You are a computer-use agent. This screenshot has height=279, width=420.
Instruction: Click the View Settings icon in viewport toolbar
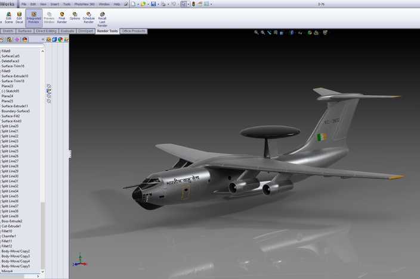tap(325, 33)
